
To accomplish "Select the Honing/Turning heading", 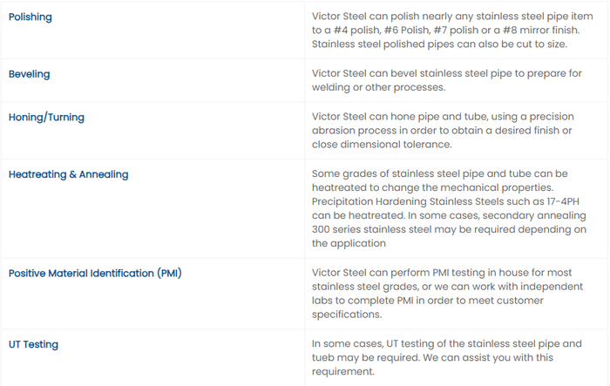I will pos(46,117).
